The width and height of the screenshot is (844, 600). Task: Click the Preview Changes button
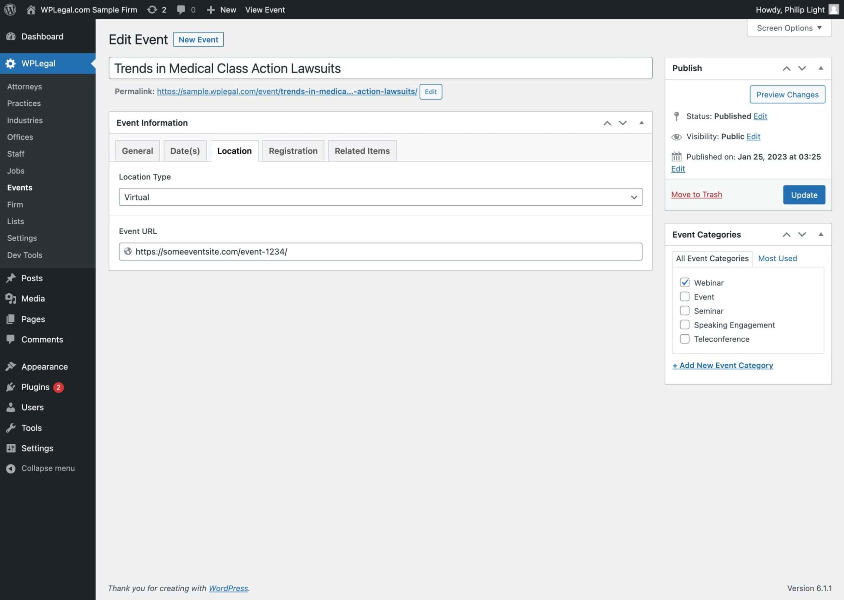(x=788, y=95)
